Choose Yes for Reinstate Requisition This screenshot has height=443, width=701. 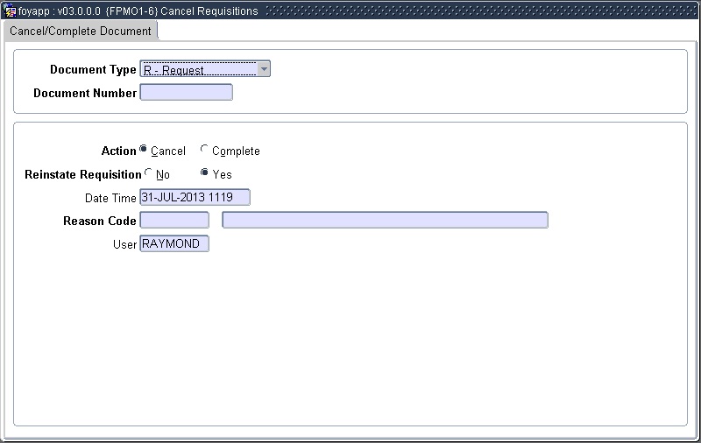(x=204, y=172)
